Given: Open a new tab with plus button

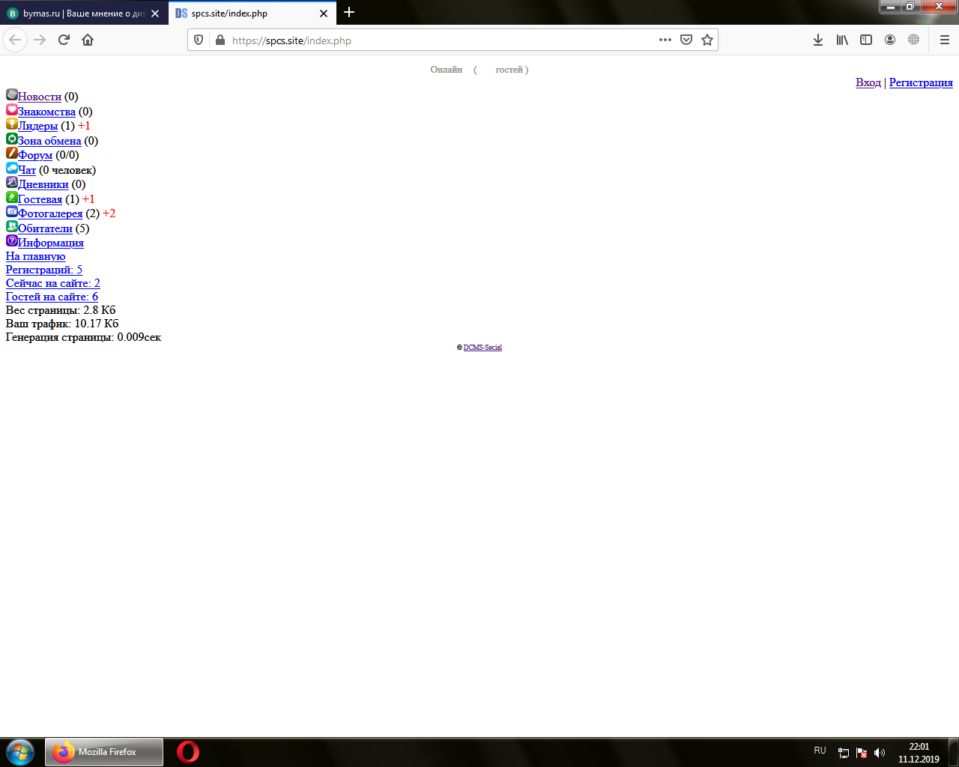Looking at the screenshot, I should (349, 13).
